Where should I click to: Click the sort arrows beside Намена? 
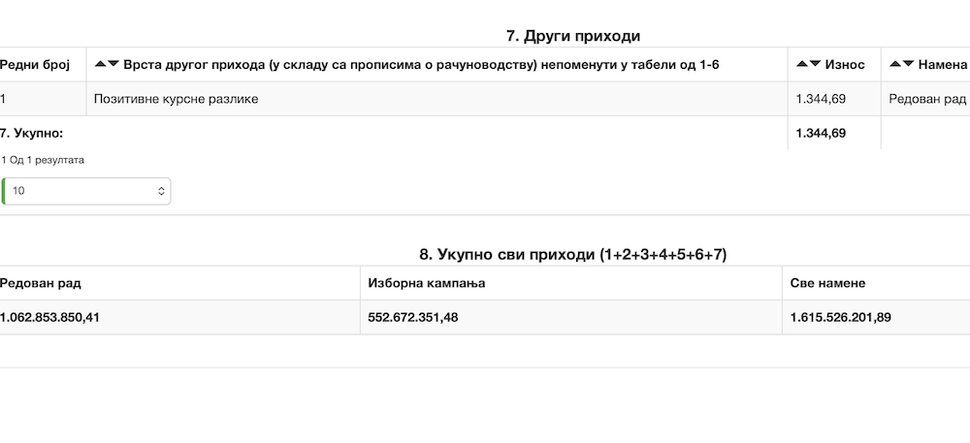click(x=901, y=64)
